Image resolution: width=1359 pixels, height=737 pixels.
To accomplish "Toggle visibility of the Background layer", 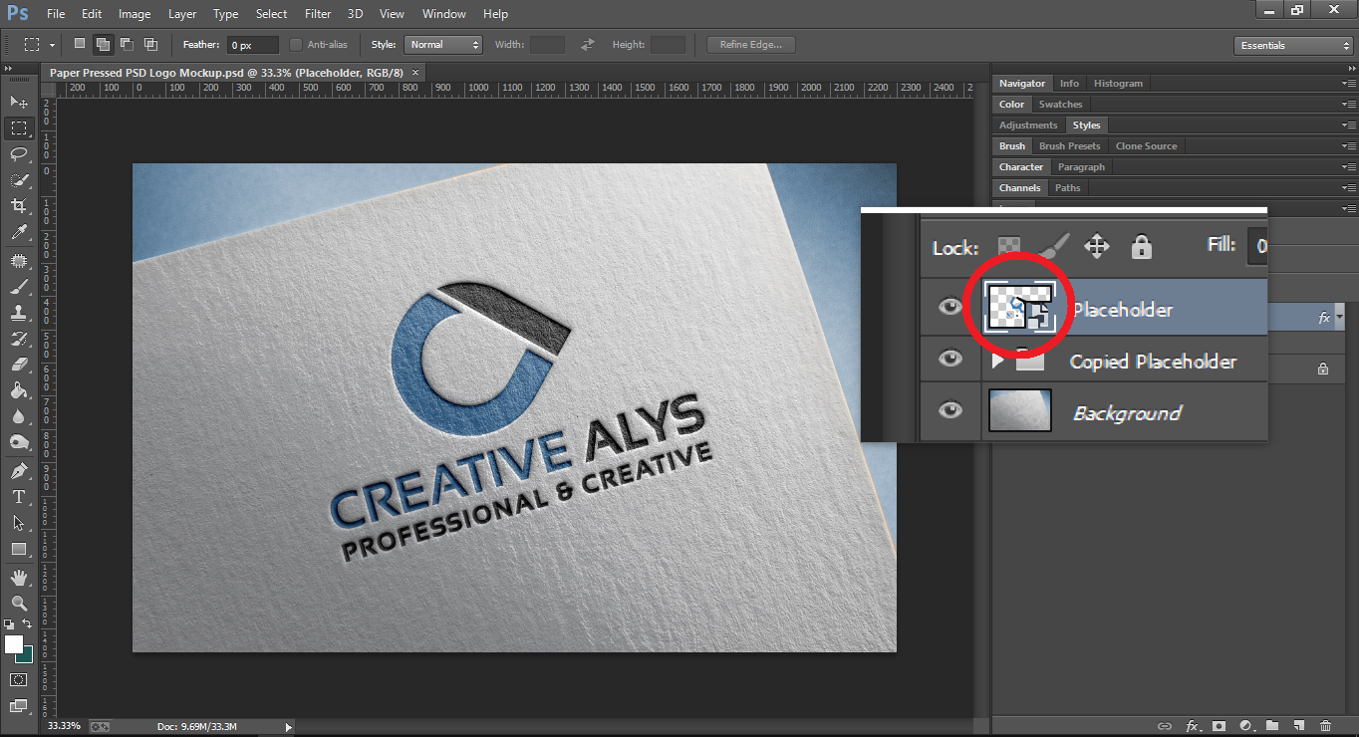I will pyautogui.click(x=951, y=409).
